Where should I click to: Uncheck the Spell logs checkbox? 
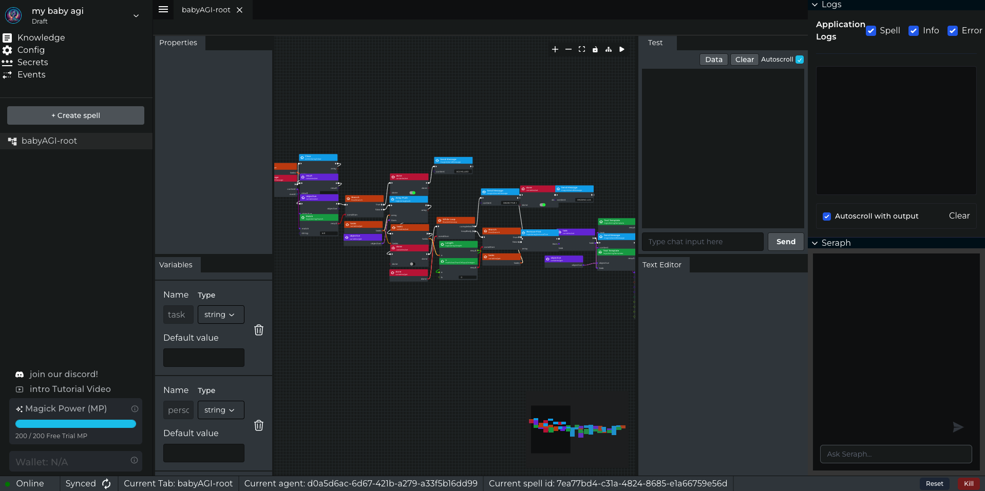tap(871, 31)
